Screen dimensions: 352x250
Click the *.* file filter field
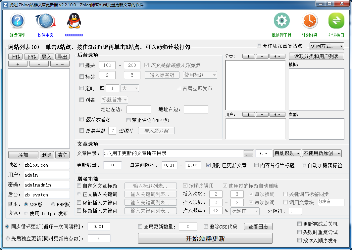[264, 153]
